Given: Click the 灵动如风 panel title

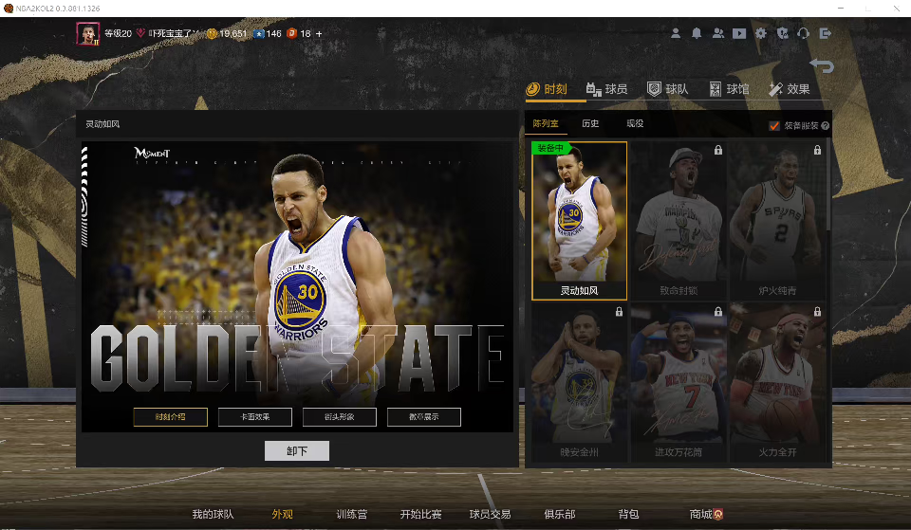Looking at the screenshot, I should [102, 124].
